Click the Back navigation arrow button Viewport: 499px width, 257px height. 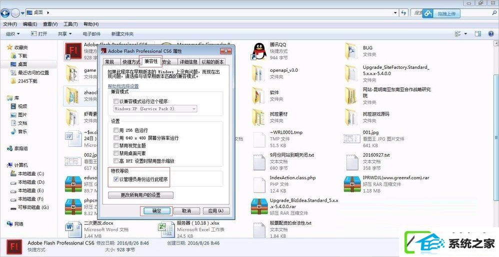point(5,13)
